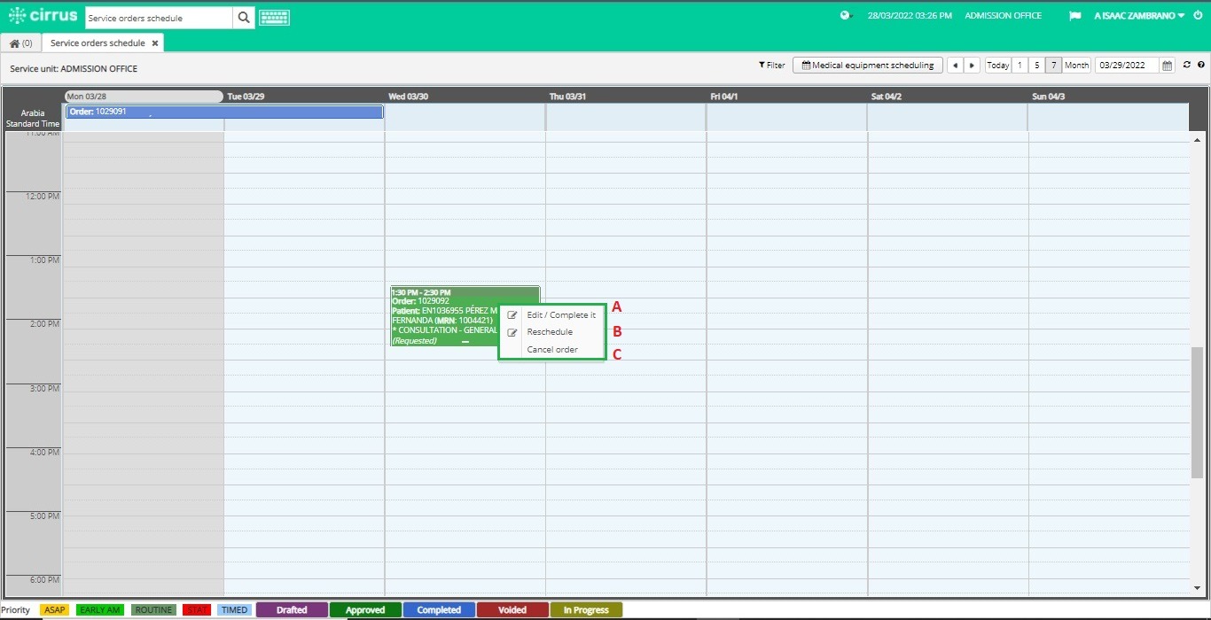The width and height of the screenshot is (1211, 620).
Task: Click Medical equipment scheduling button
Action: [868, 66]
